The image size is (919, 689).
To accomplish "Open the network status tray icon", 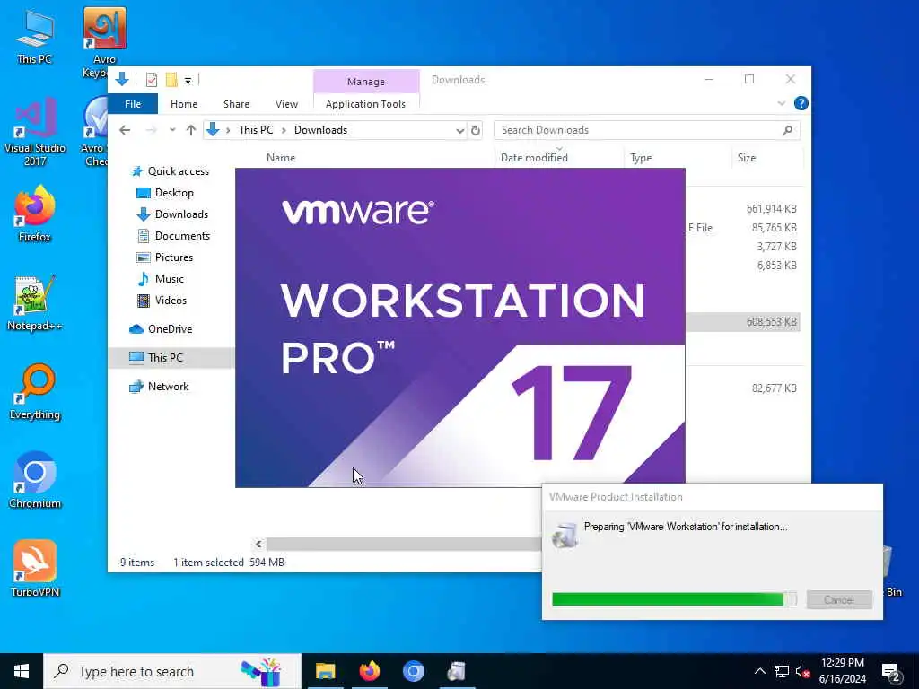I will (x=782, y=671).
